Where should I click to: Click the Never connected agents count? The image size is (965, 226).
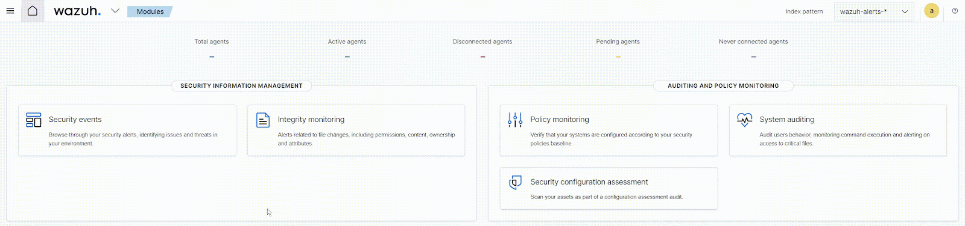tap(753, 57)
